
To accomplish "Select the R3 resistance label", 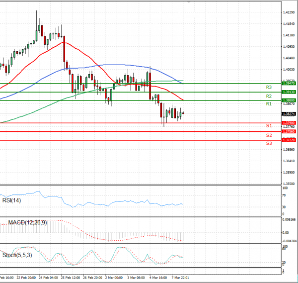I will pyautogui.click(x=269, y=88).
